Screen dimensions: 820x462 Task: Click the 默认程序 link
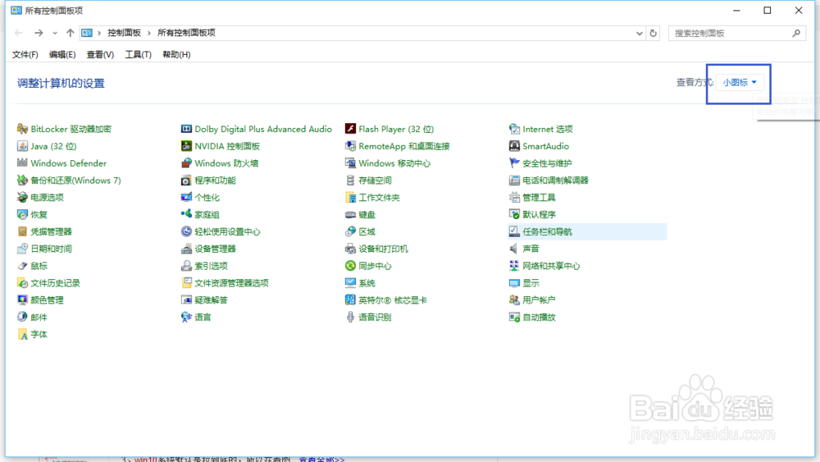point(539,214)
